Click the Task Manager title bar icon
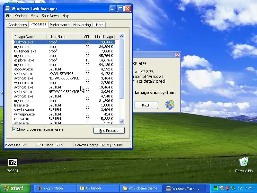Screen dimensions: 257x193 coord(7,9)
